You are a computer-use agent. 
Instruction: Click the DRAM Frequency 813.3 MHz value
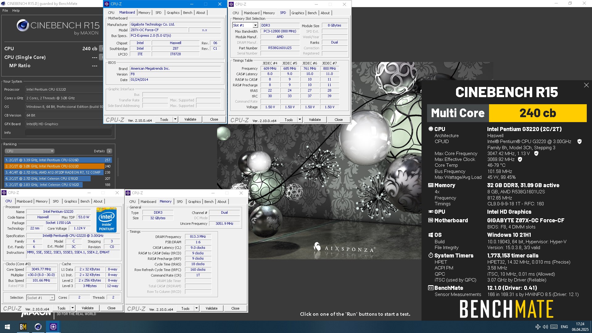(198, 237)
